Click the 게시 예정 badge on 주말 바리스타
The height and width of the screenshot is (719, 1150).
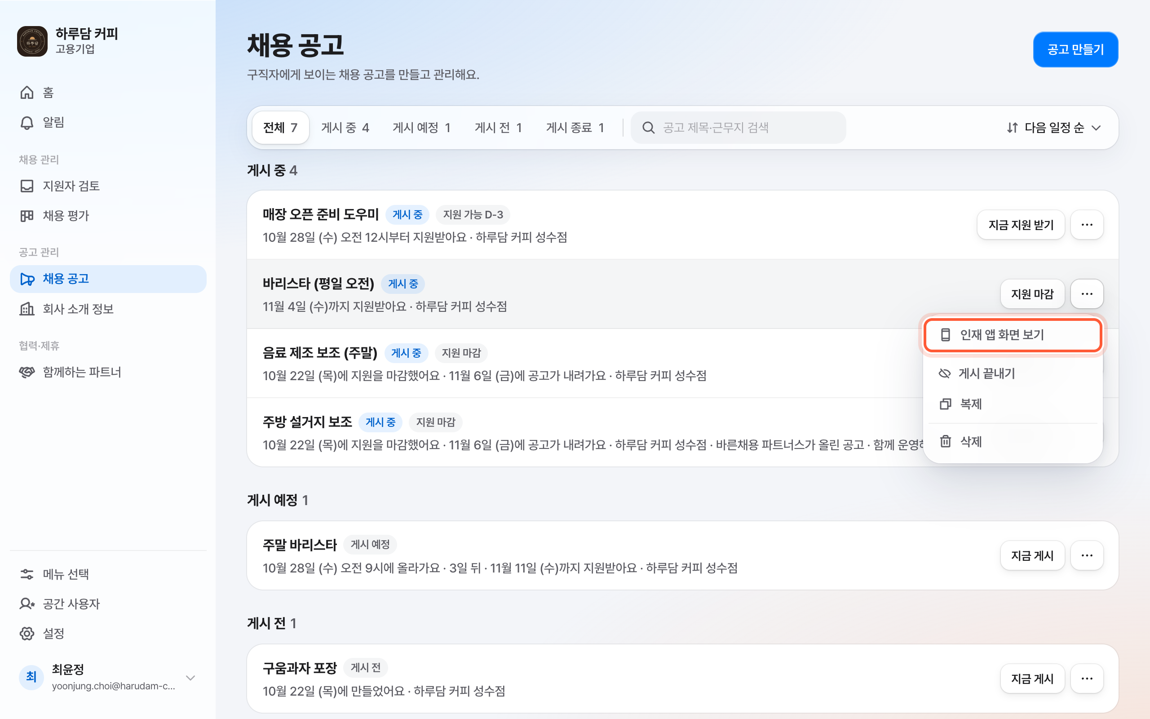click(370, 545)
